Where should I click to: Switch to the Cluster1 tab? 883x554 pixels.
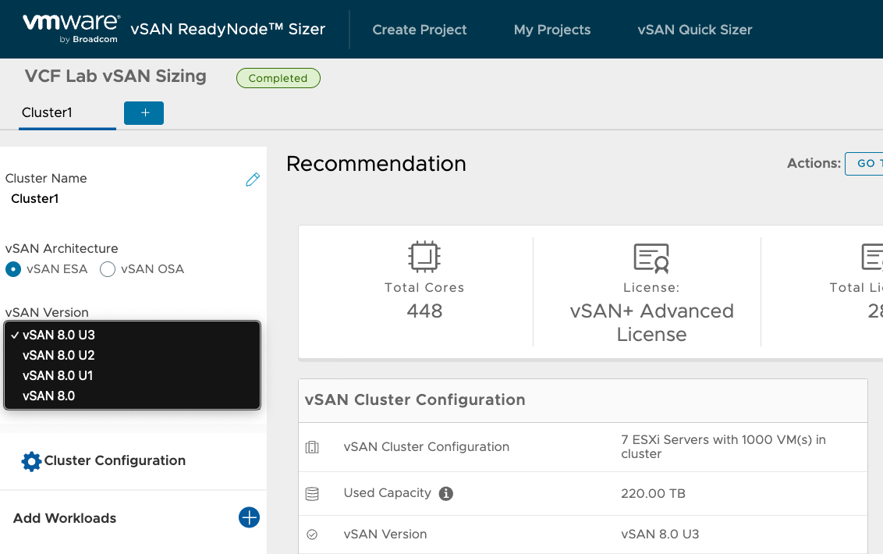tap(47, 112)
